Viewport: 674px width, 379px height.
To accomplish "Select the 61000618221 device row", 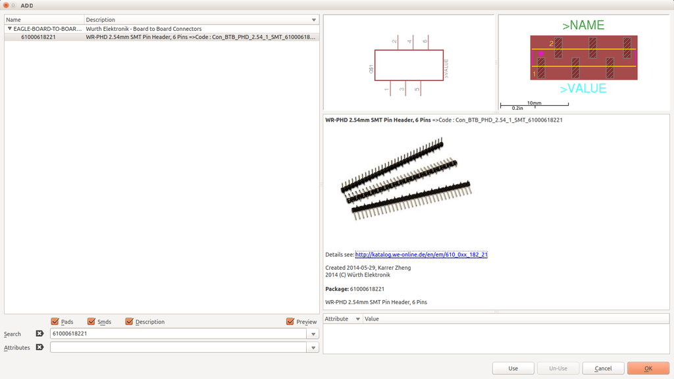I will (162, 37).
